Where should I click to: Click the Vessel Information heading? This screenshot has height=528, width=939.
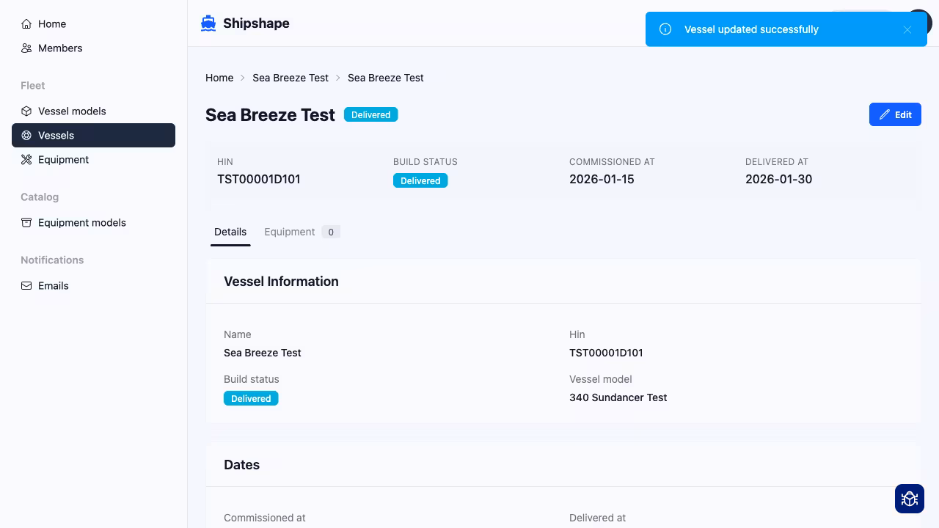tap(281, 282)
